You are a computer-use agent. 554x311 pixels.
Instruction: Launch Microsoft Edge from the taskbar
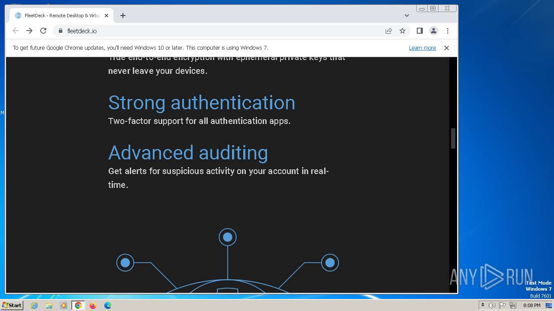pos(108,305)
